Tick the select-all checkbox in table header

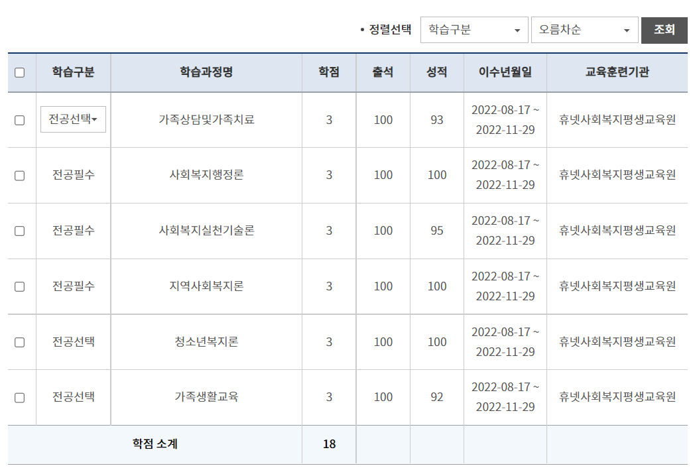pyautogui.click(x=19, y=73)
